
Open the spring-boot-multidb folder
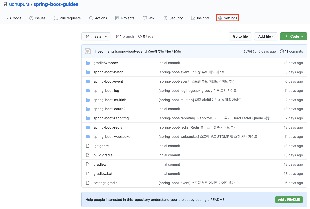point(110,100)
